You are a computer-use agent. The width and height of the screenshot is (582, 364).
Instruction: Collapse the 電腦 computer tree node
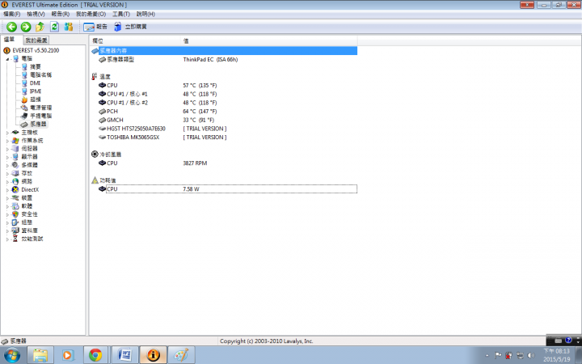[7, 59]
